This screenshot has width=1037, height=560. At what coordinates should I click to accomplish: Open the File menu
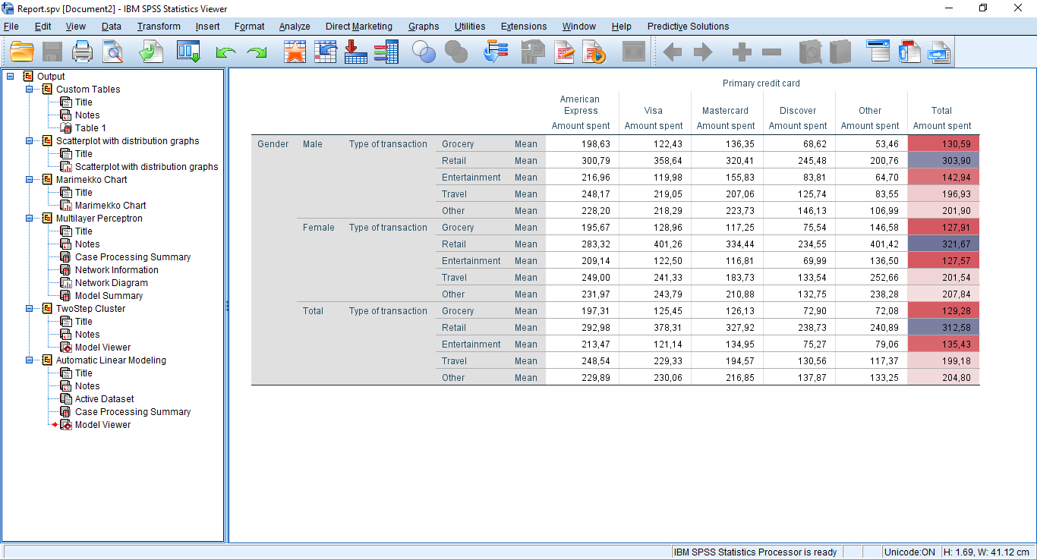(11, 26)
